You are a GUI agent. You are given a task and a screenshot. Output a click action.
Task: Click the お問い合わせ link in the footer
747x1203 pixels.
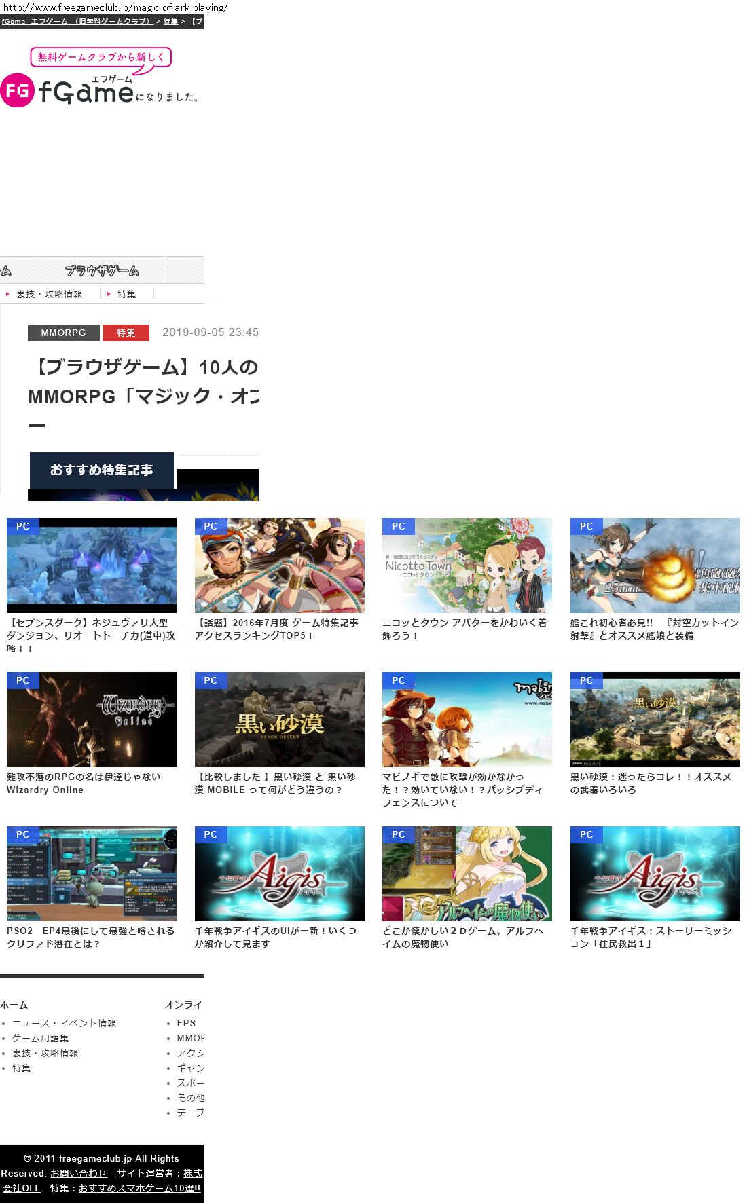click(x=79, y=1173)
